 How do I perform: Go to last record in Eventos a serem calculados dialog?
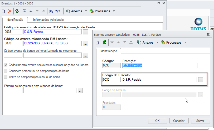[131, 42]
